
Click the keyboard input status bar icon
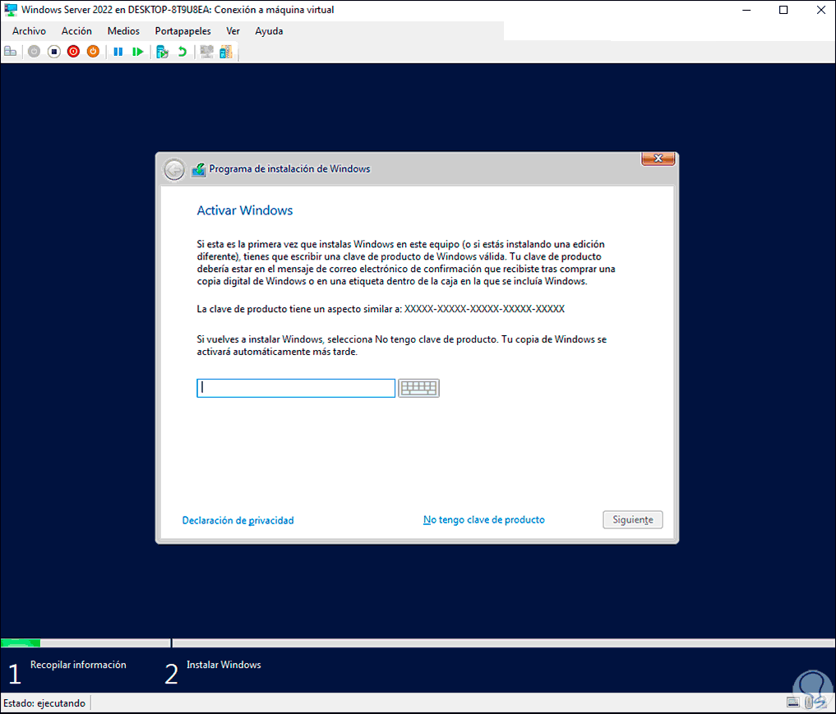793,702
